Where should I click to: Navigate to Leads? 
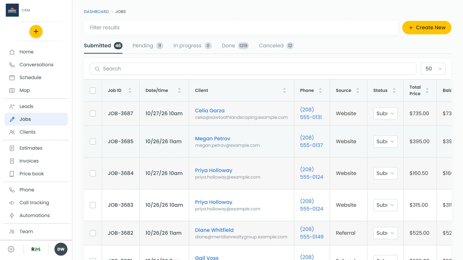click(36, 106)
